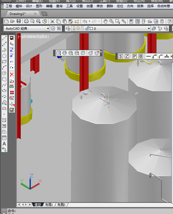This screenshot has height=214, width=173.
Task: Toggle the layer on/off lightbulb icon
Action: click(x=74, y=29)
